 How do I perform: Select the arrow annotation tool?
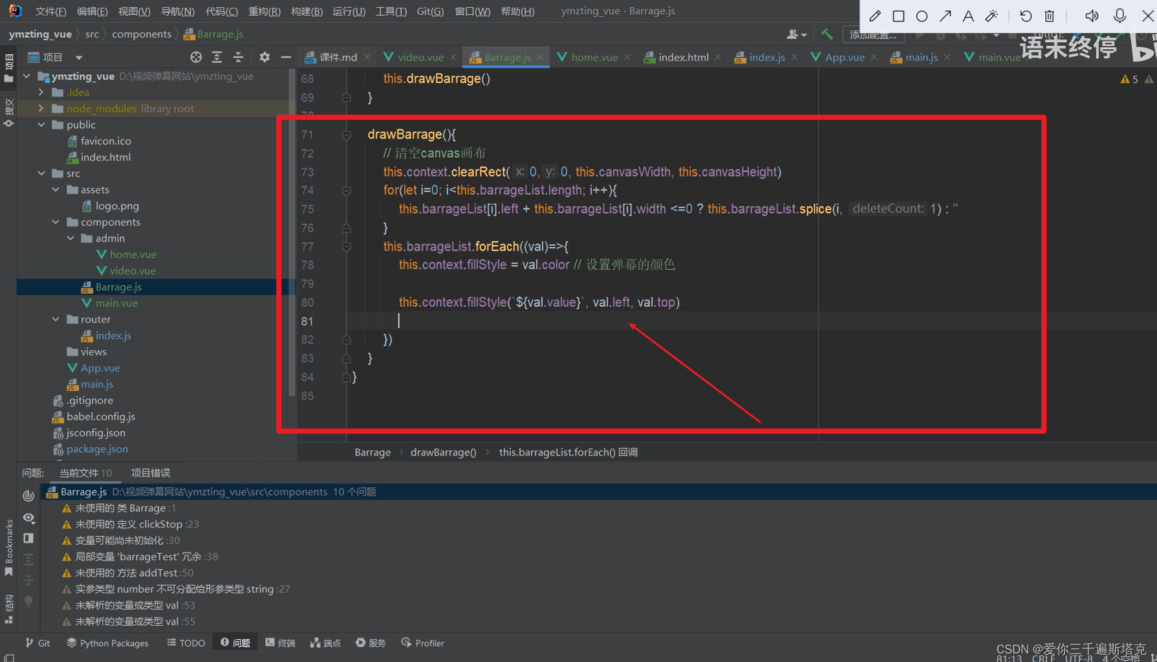pos(945,16)
